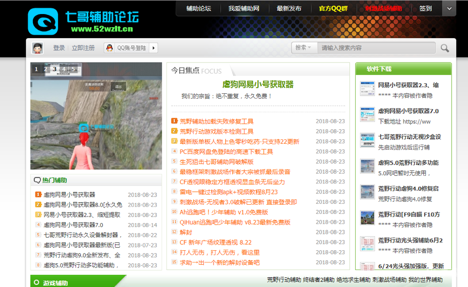
Task: Switch slideshow to slide 1
Action: (x=36, y=69)
